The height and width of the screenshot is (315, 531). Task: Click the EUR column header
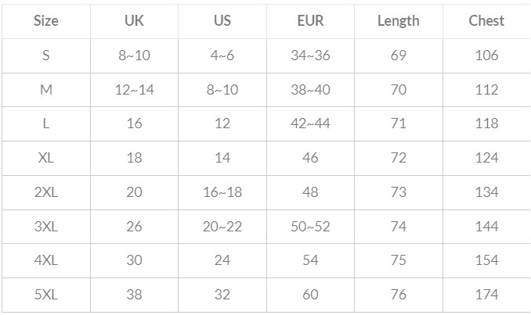coord(310,21)
